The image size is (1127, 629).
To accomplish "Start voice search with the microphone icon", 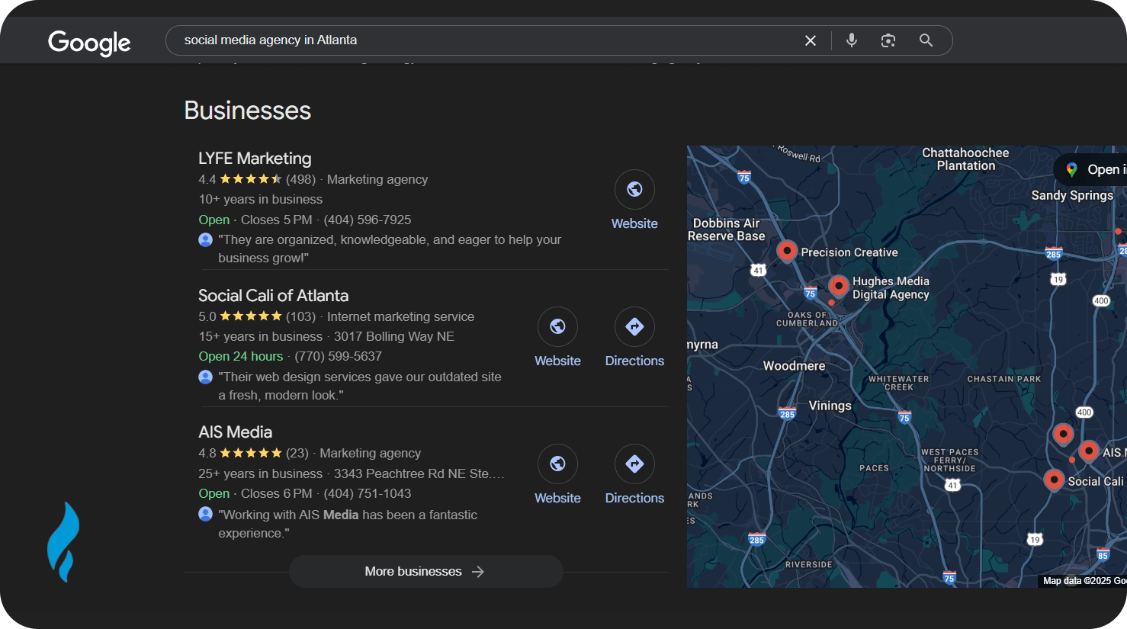I will point(852,40).
